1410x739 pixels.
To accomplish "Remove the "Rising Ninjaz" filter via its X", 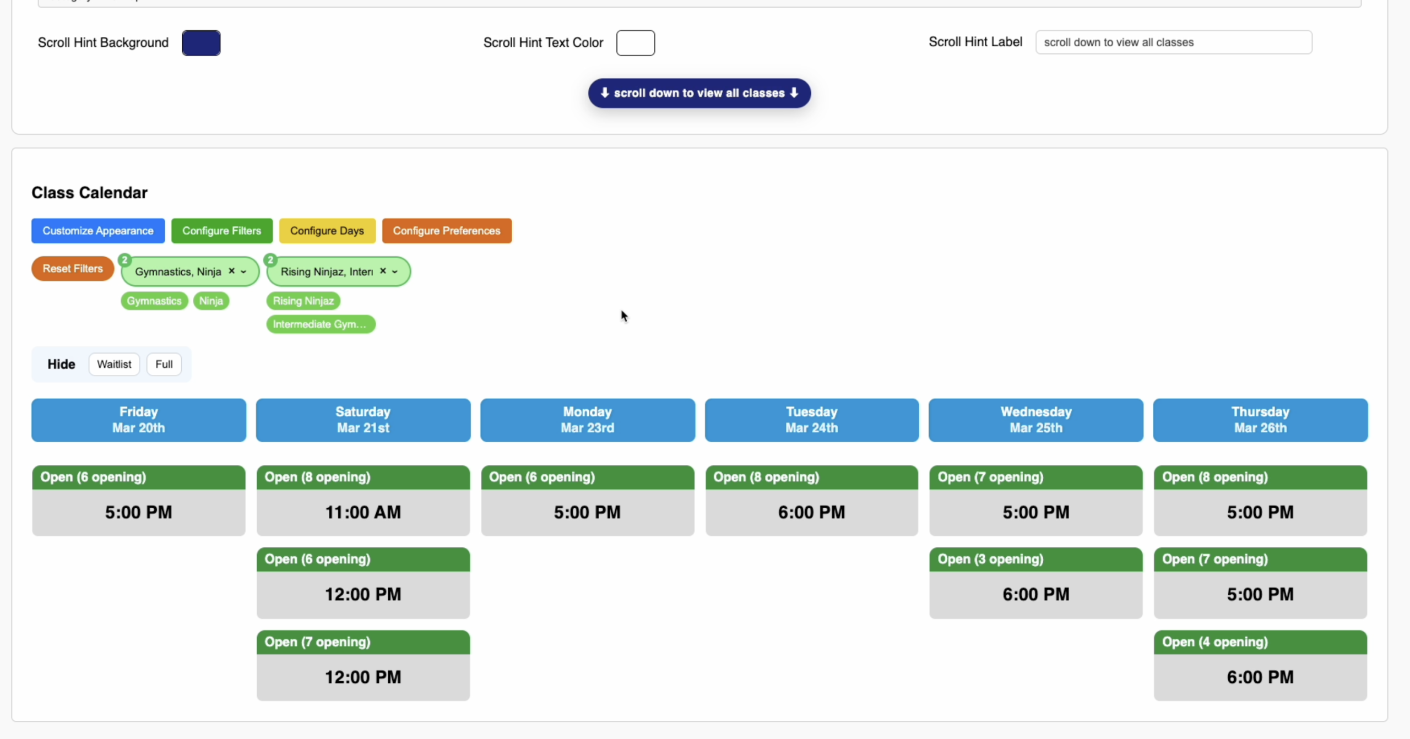I will click(383, 271).
